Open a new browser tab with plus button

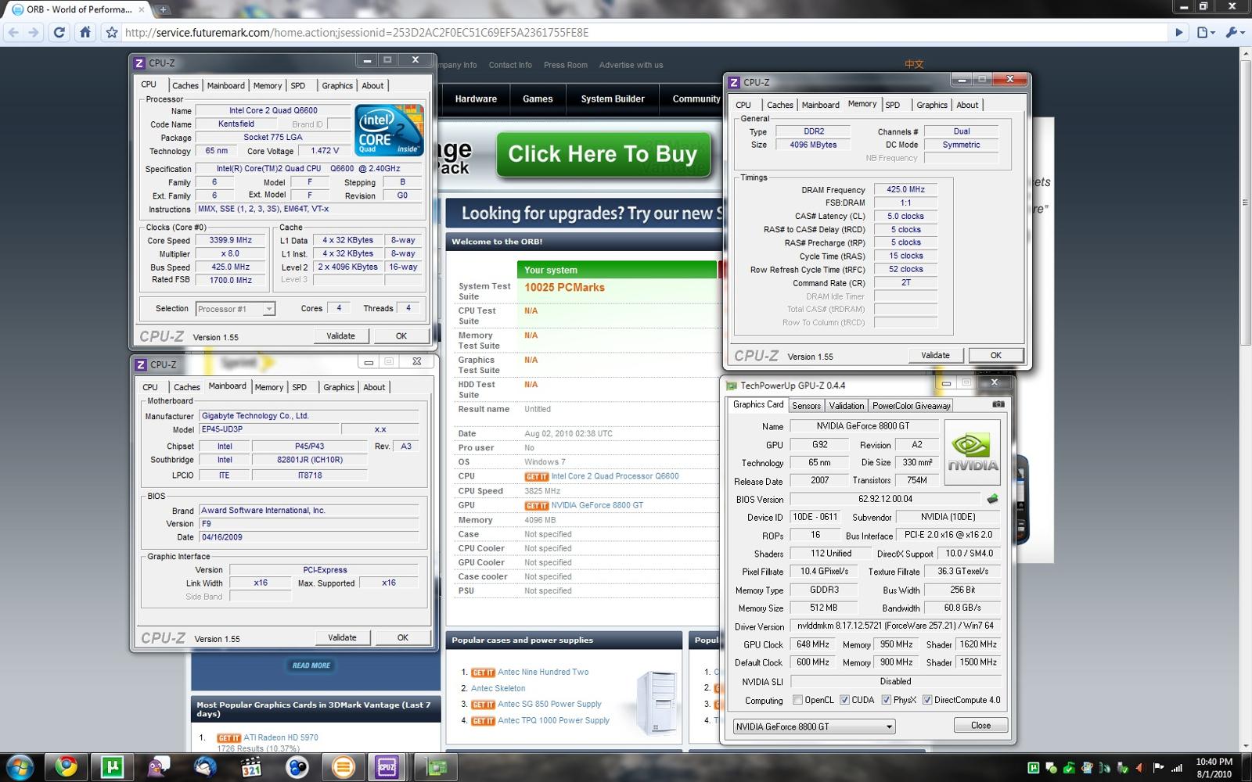pyautogui.click(x=163, y=9)
